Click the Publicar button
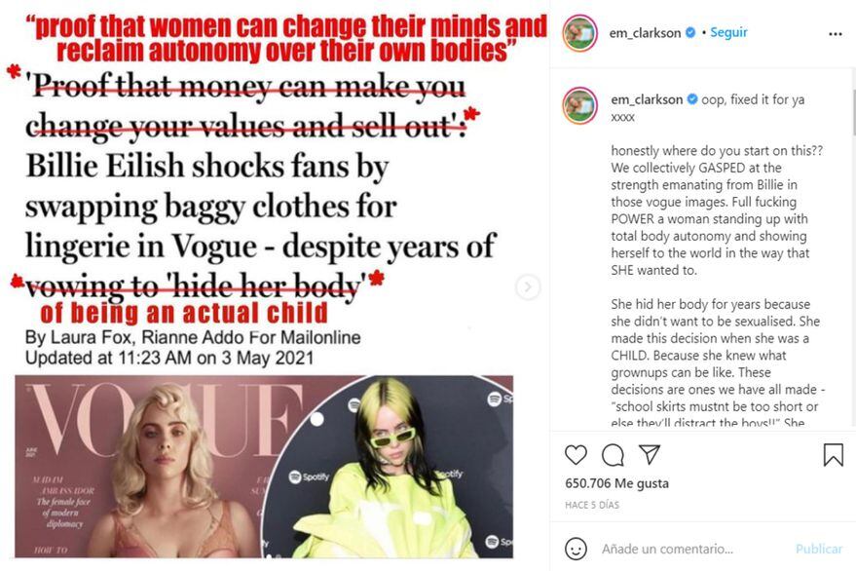856x571 pixels. (x=819, y=549)
